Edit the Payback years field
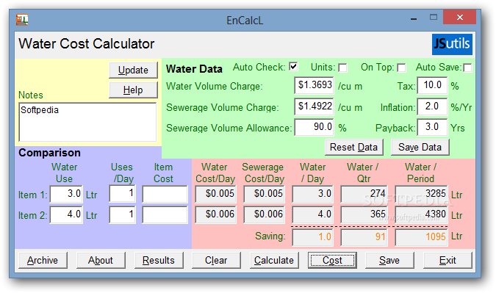 pos(432,127)
